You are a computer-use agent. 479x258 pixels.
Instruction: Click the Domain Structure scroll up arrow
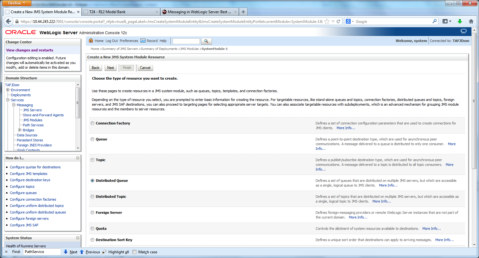point(78,85)
